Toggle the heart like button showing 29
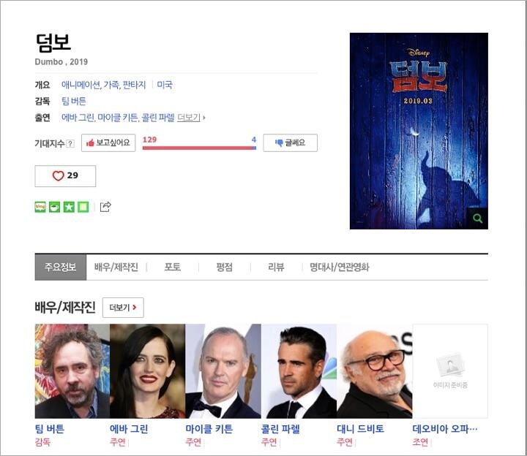 (x=65, y=176)
